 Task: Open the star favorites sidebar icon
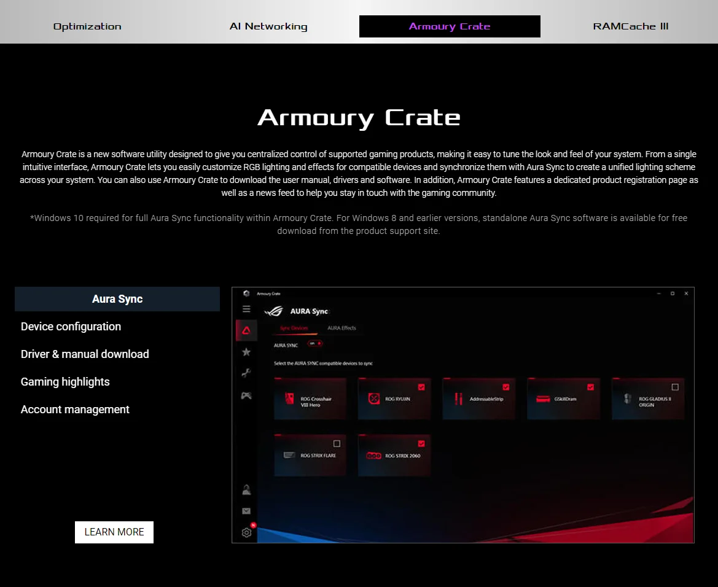click(246, 352)
